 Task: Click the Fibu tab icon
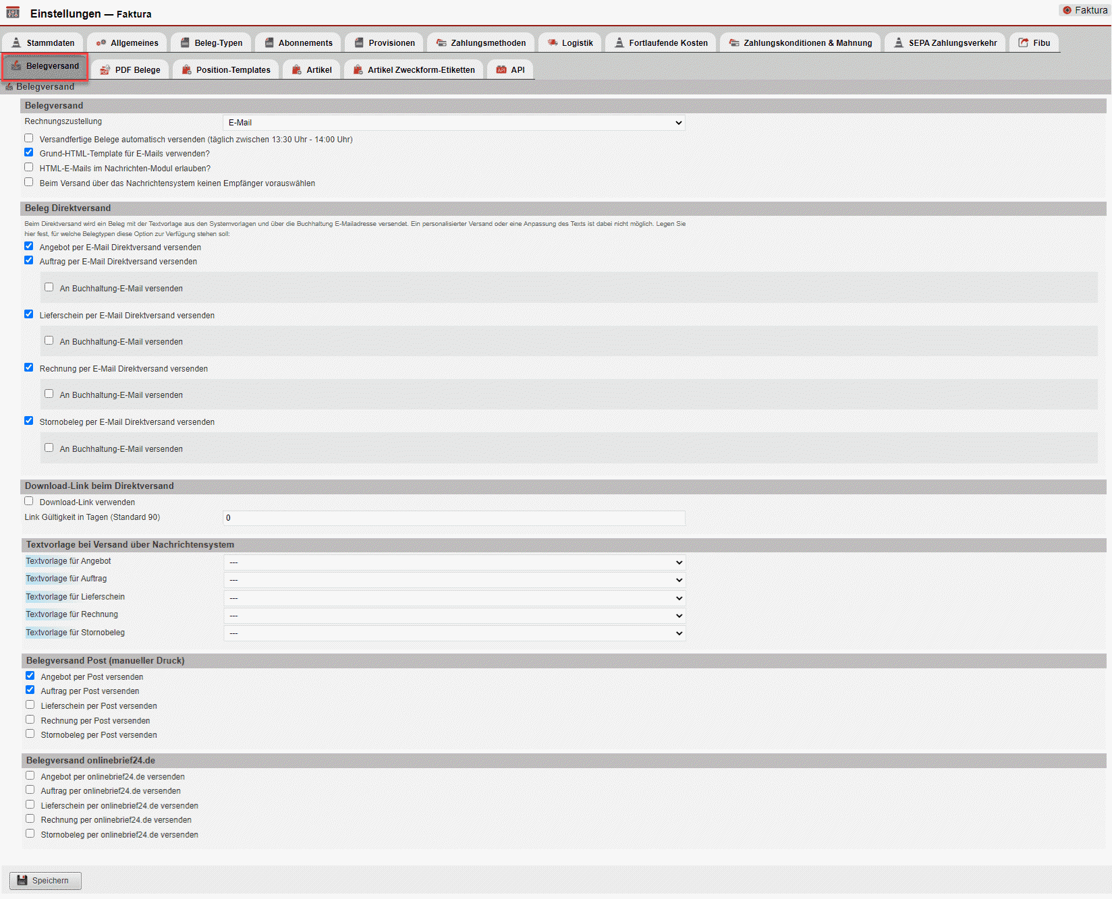(x=1024, y=42)
